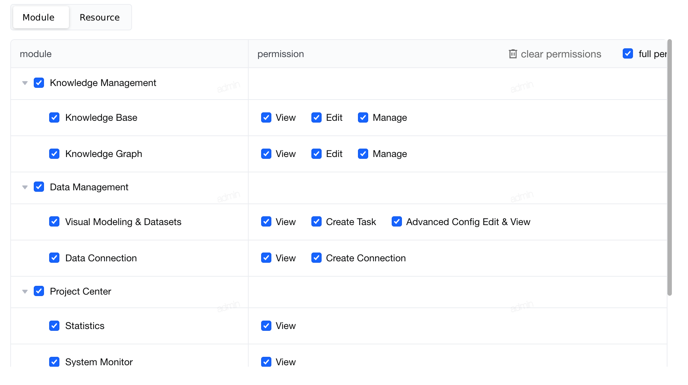The image size is (688, 385).
Task: Toggle View permission for Knowledge Graph
Action: coord(266,154)
